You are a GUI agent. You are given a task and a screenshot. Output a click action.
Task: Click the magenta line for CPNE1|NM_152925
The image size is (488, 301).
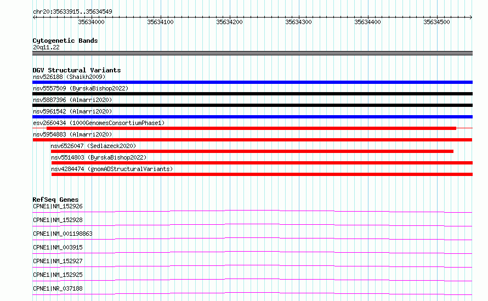pyautogui.click(x=252, y=280)
